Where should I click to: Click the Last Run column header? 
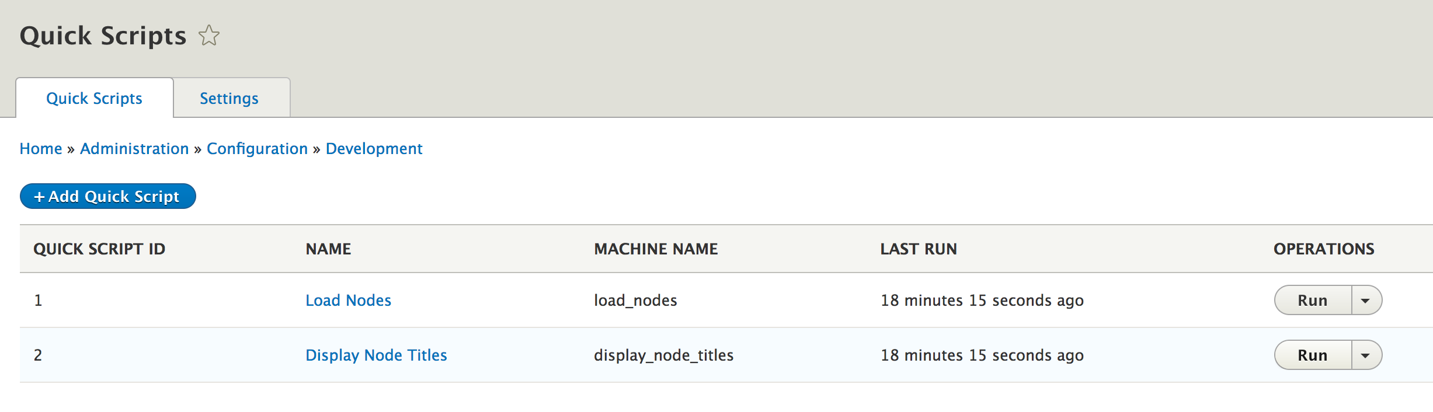click(919, 249)
